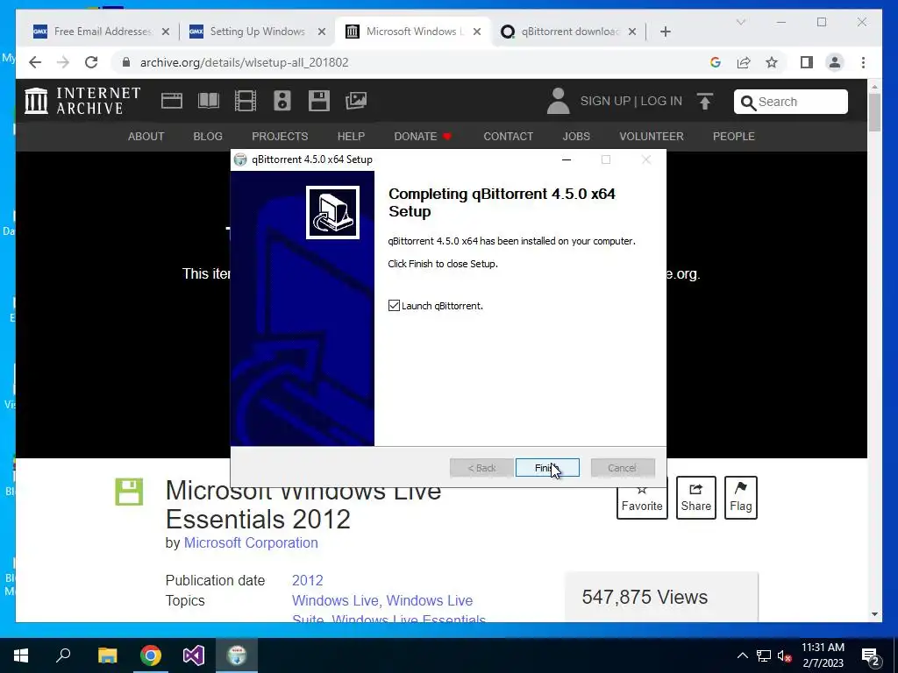The image size is (898, 673).
Task: Toggle the Chrome side panel icon
Action: point(807,62)
